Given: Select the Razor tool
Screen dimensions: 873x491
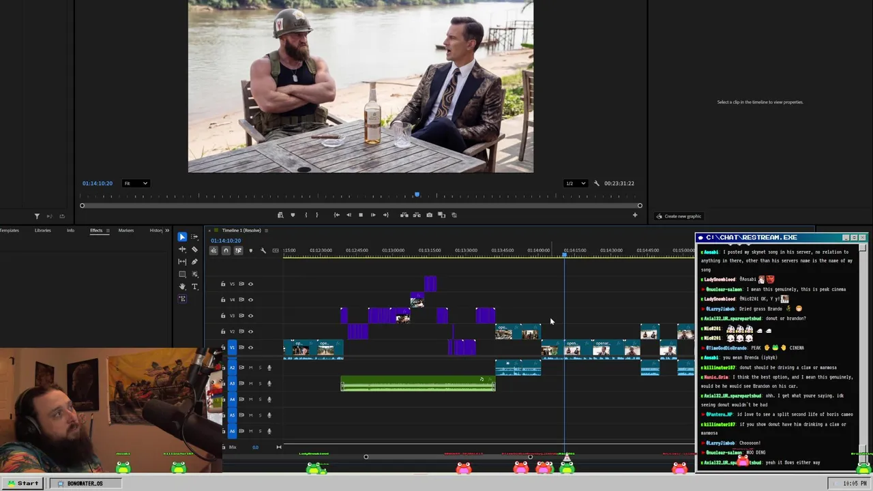Looking at the screenshot, I should (194, 250).
